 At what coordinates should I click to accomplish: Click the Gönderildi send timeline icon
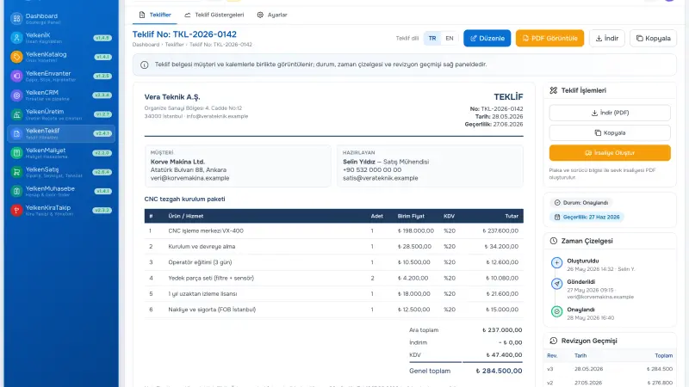pyautogui.click(x=556, y=284)
